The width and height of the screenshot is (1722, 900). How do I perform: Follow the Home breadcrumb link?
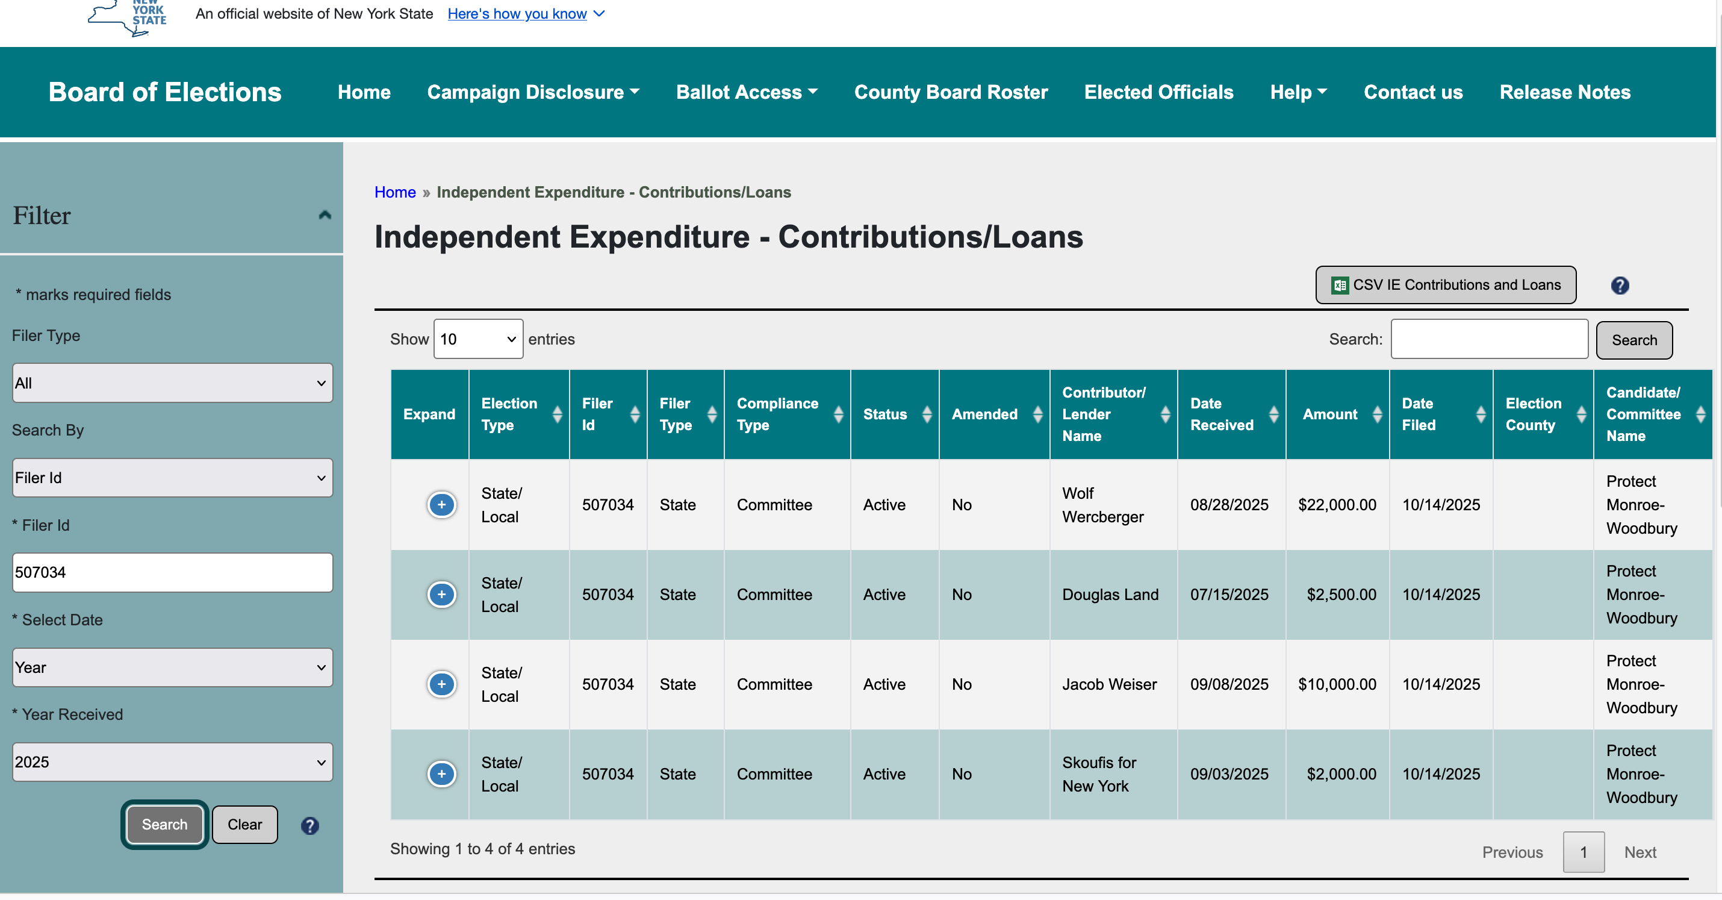pyautogui.click(x=394, y=193)
